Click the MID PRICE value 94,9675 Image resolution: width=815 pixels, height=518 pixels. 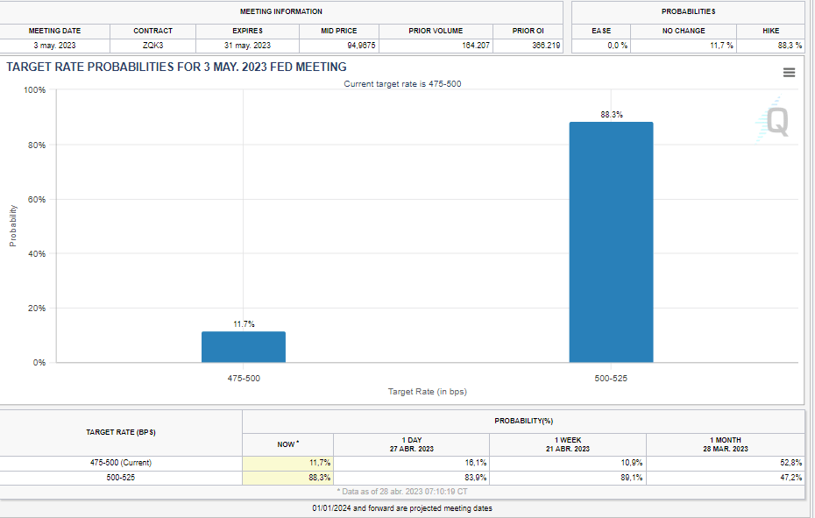point(338,46)
